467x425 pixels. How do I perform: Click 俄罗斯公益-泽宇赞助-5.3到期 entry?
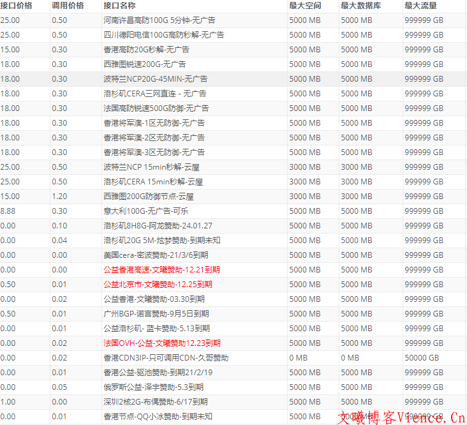tap(153, 387)
